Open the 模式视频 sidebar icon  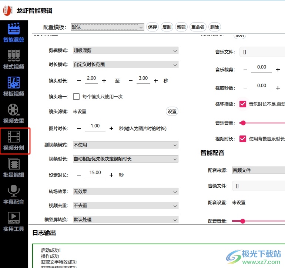coord(14,56)
